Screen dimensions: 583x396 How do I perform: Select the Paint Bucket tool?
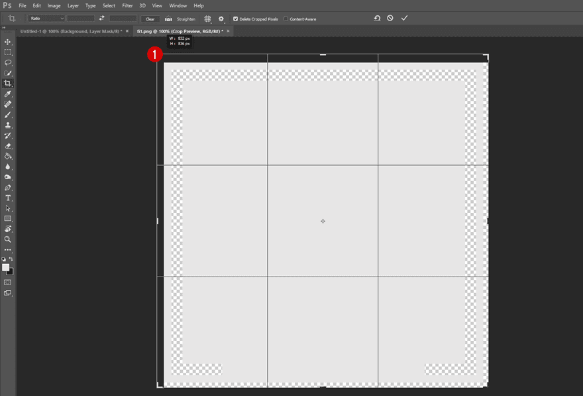(x=7, y=157)
